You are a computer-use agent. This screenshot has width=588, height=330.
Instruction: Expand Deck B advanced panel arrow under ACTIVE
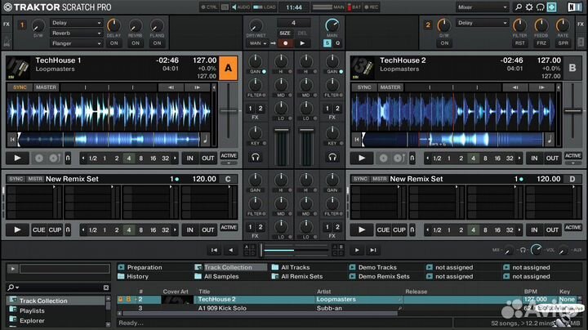tap(573, 163)
